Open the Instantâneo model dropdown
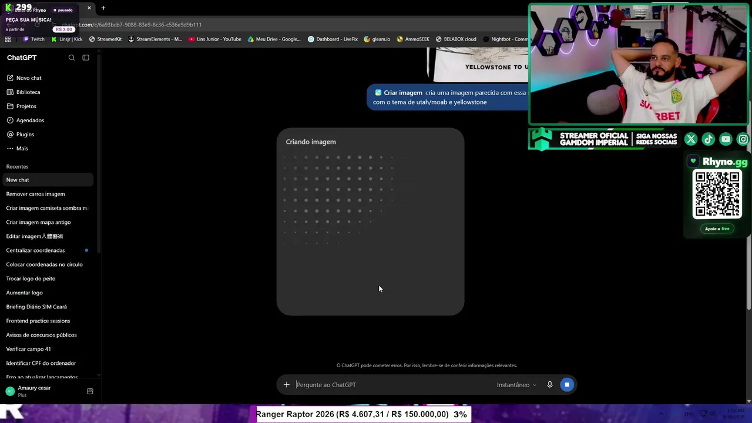This screenshot has height=423, width=752. [516, 385]
